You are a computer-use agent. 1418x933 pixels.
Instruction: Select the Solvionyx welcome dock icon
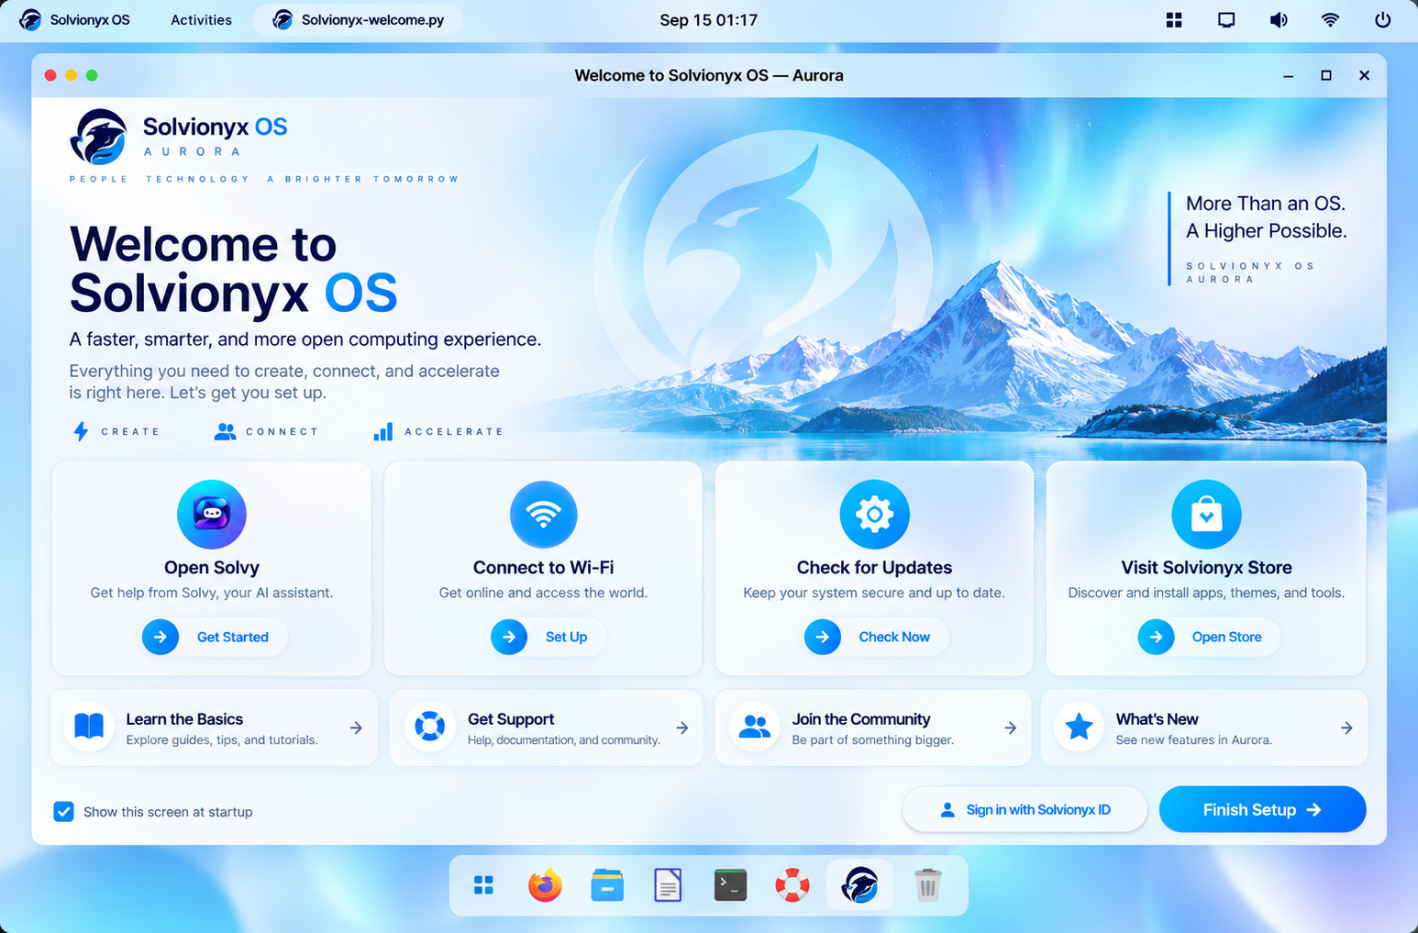[860, 885]
